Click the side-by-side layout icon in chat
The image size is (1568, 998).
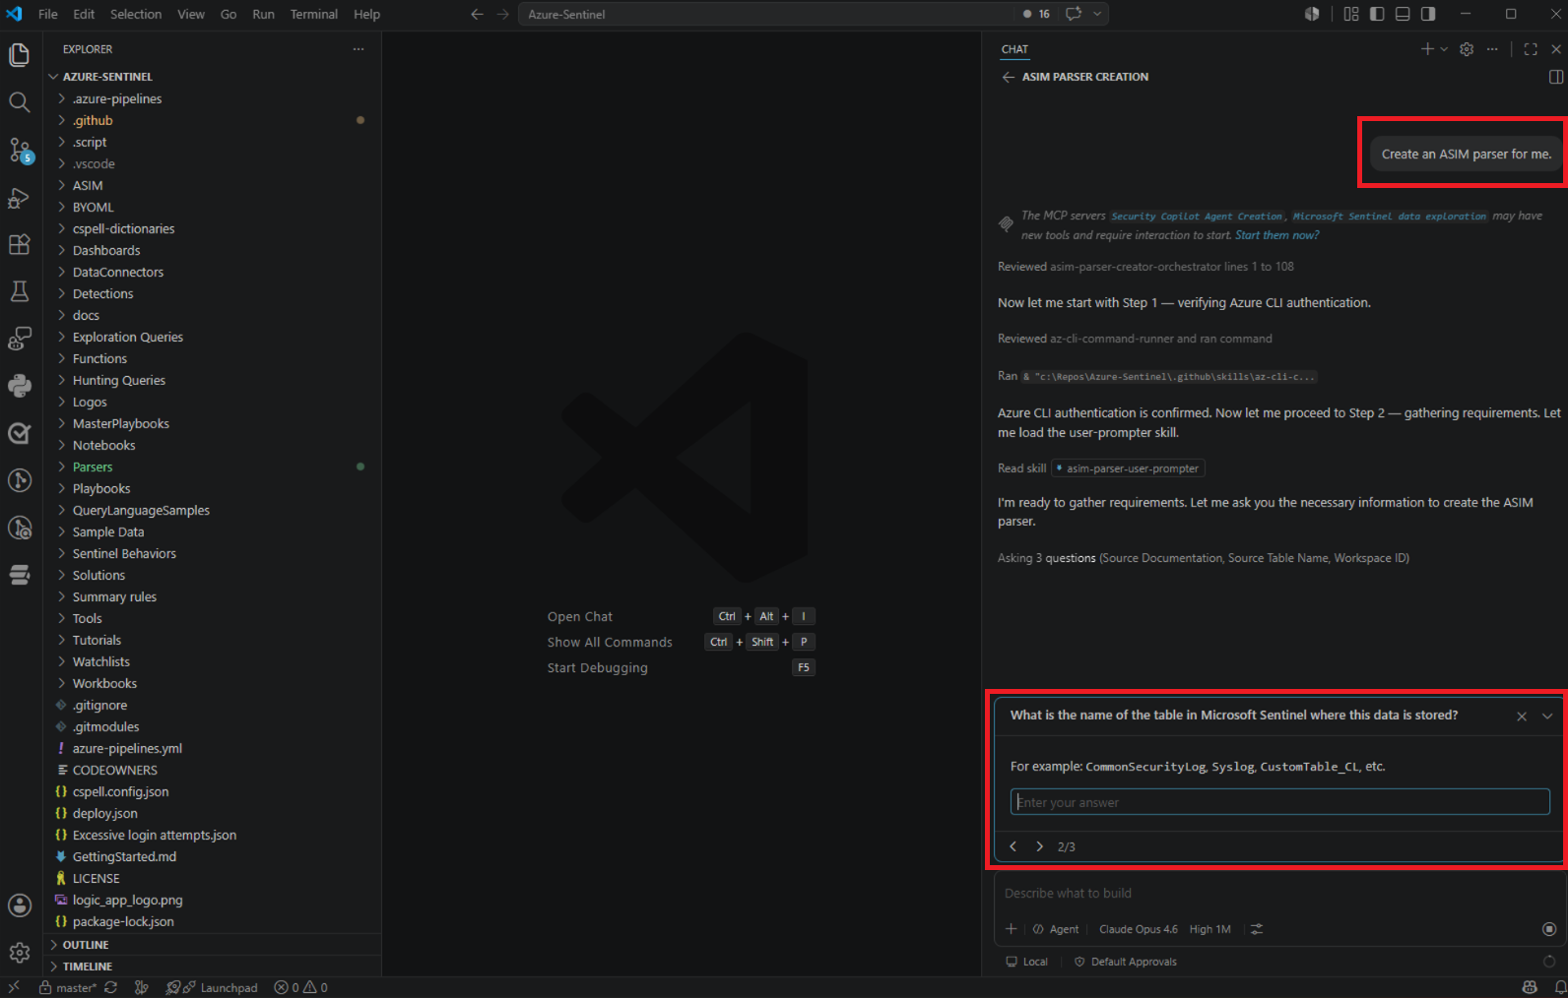[x=1556, y=77]
